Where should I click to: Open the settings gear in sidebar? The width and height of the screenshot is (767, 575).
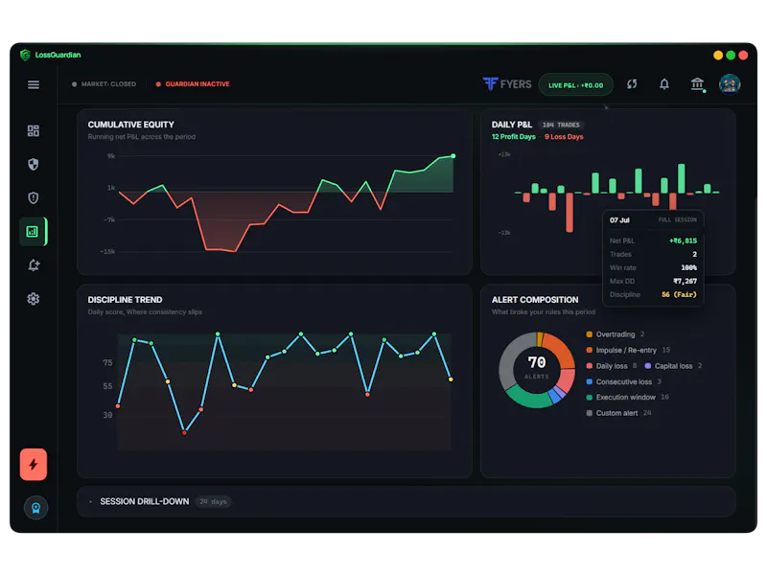[34, 299]
